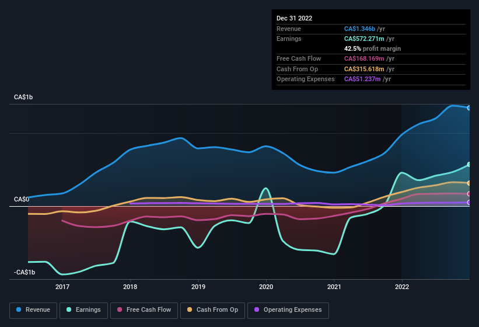The image size is (479, 327).
Task: Toggle the Operating Expenses legend button
Action: [x=288, y=310]
